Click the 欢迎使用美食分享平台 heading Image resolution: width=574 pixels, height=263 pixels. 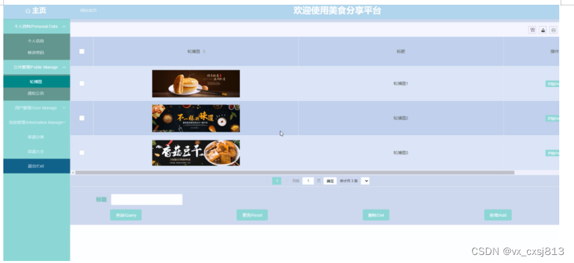[337, 11]
